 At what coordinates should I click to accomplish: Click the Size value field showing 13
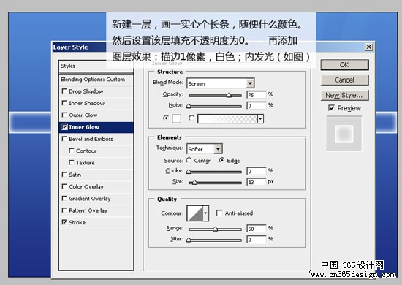(257, 182)
